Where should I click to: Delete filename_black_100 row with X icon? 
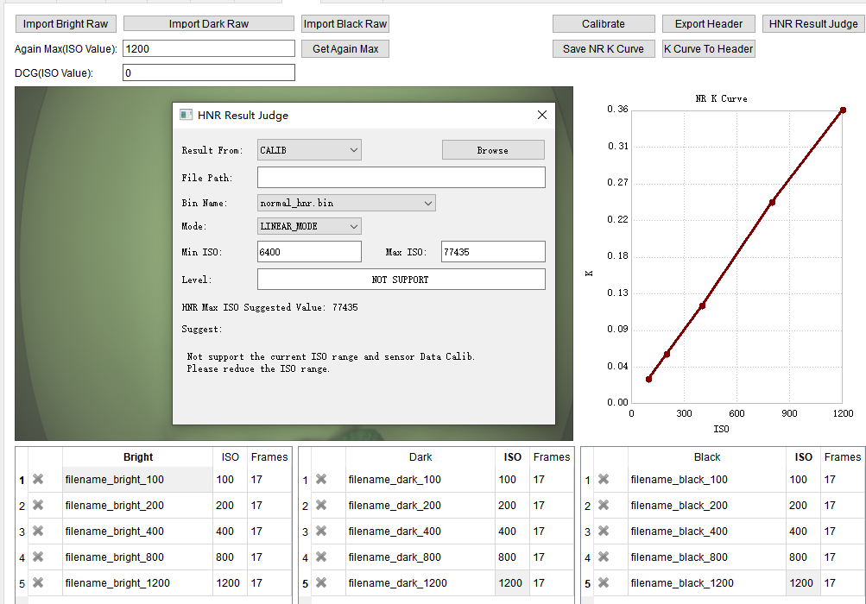pos(604,480)
